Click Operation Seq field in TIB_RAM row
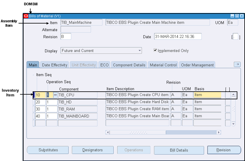 [52, 109]
